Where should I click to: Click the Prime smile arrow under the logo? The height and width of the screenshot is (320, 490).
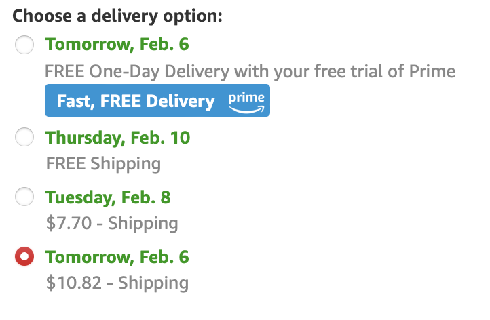[245, 107]
